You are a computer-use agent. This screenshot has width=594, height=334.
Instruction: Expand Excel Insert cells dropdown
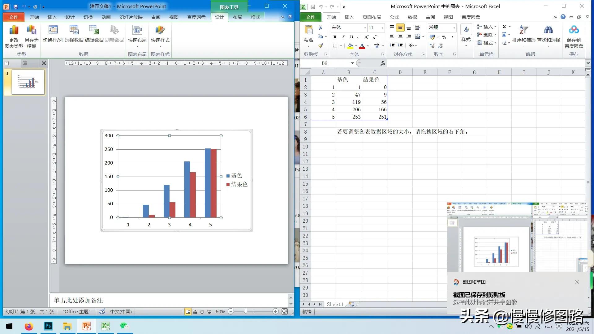point(495,27)
